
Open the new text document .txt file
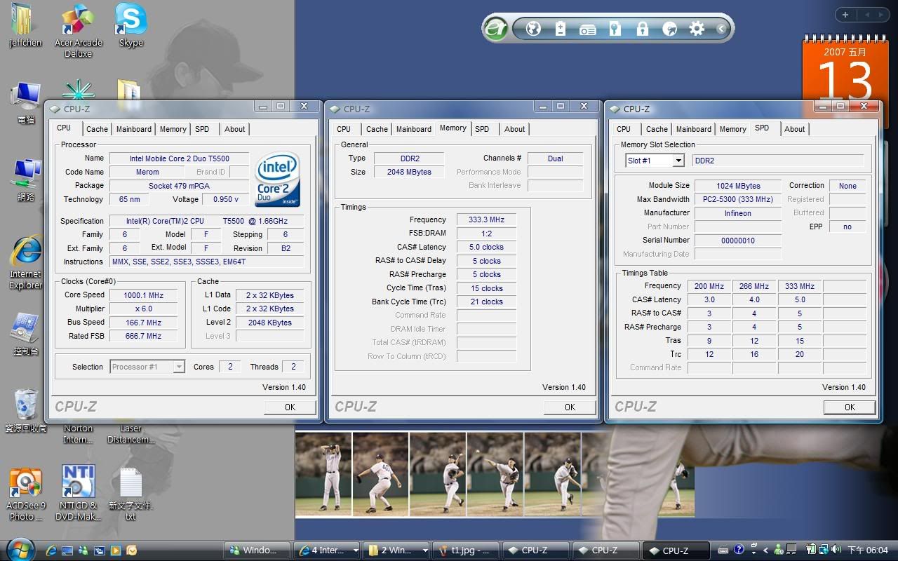(x=131, y=494)
